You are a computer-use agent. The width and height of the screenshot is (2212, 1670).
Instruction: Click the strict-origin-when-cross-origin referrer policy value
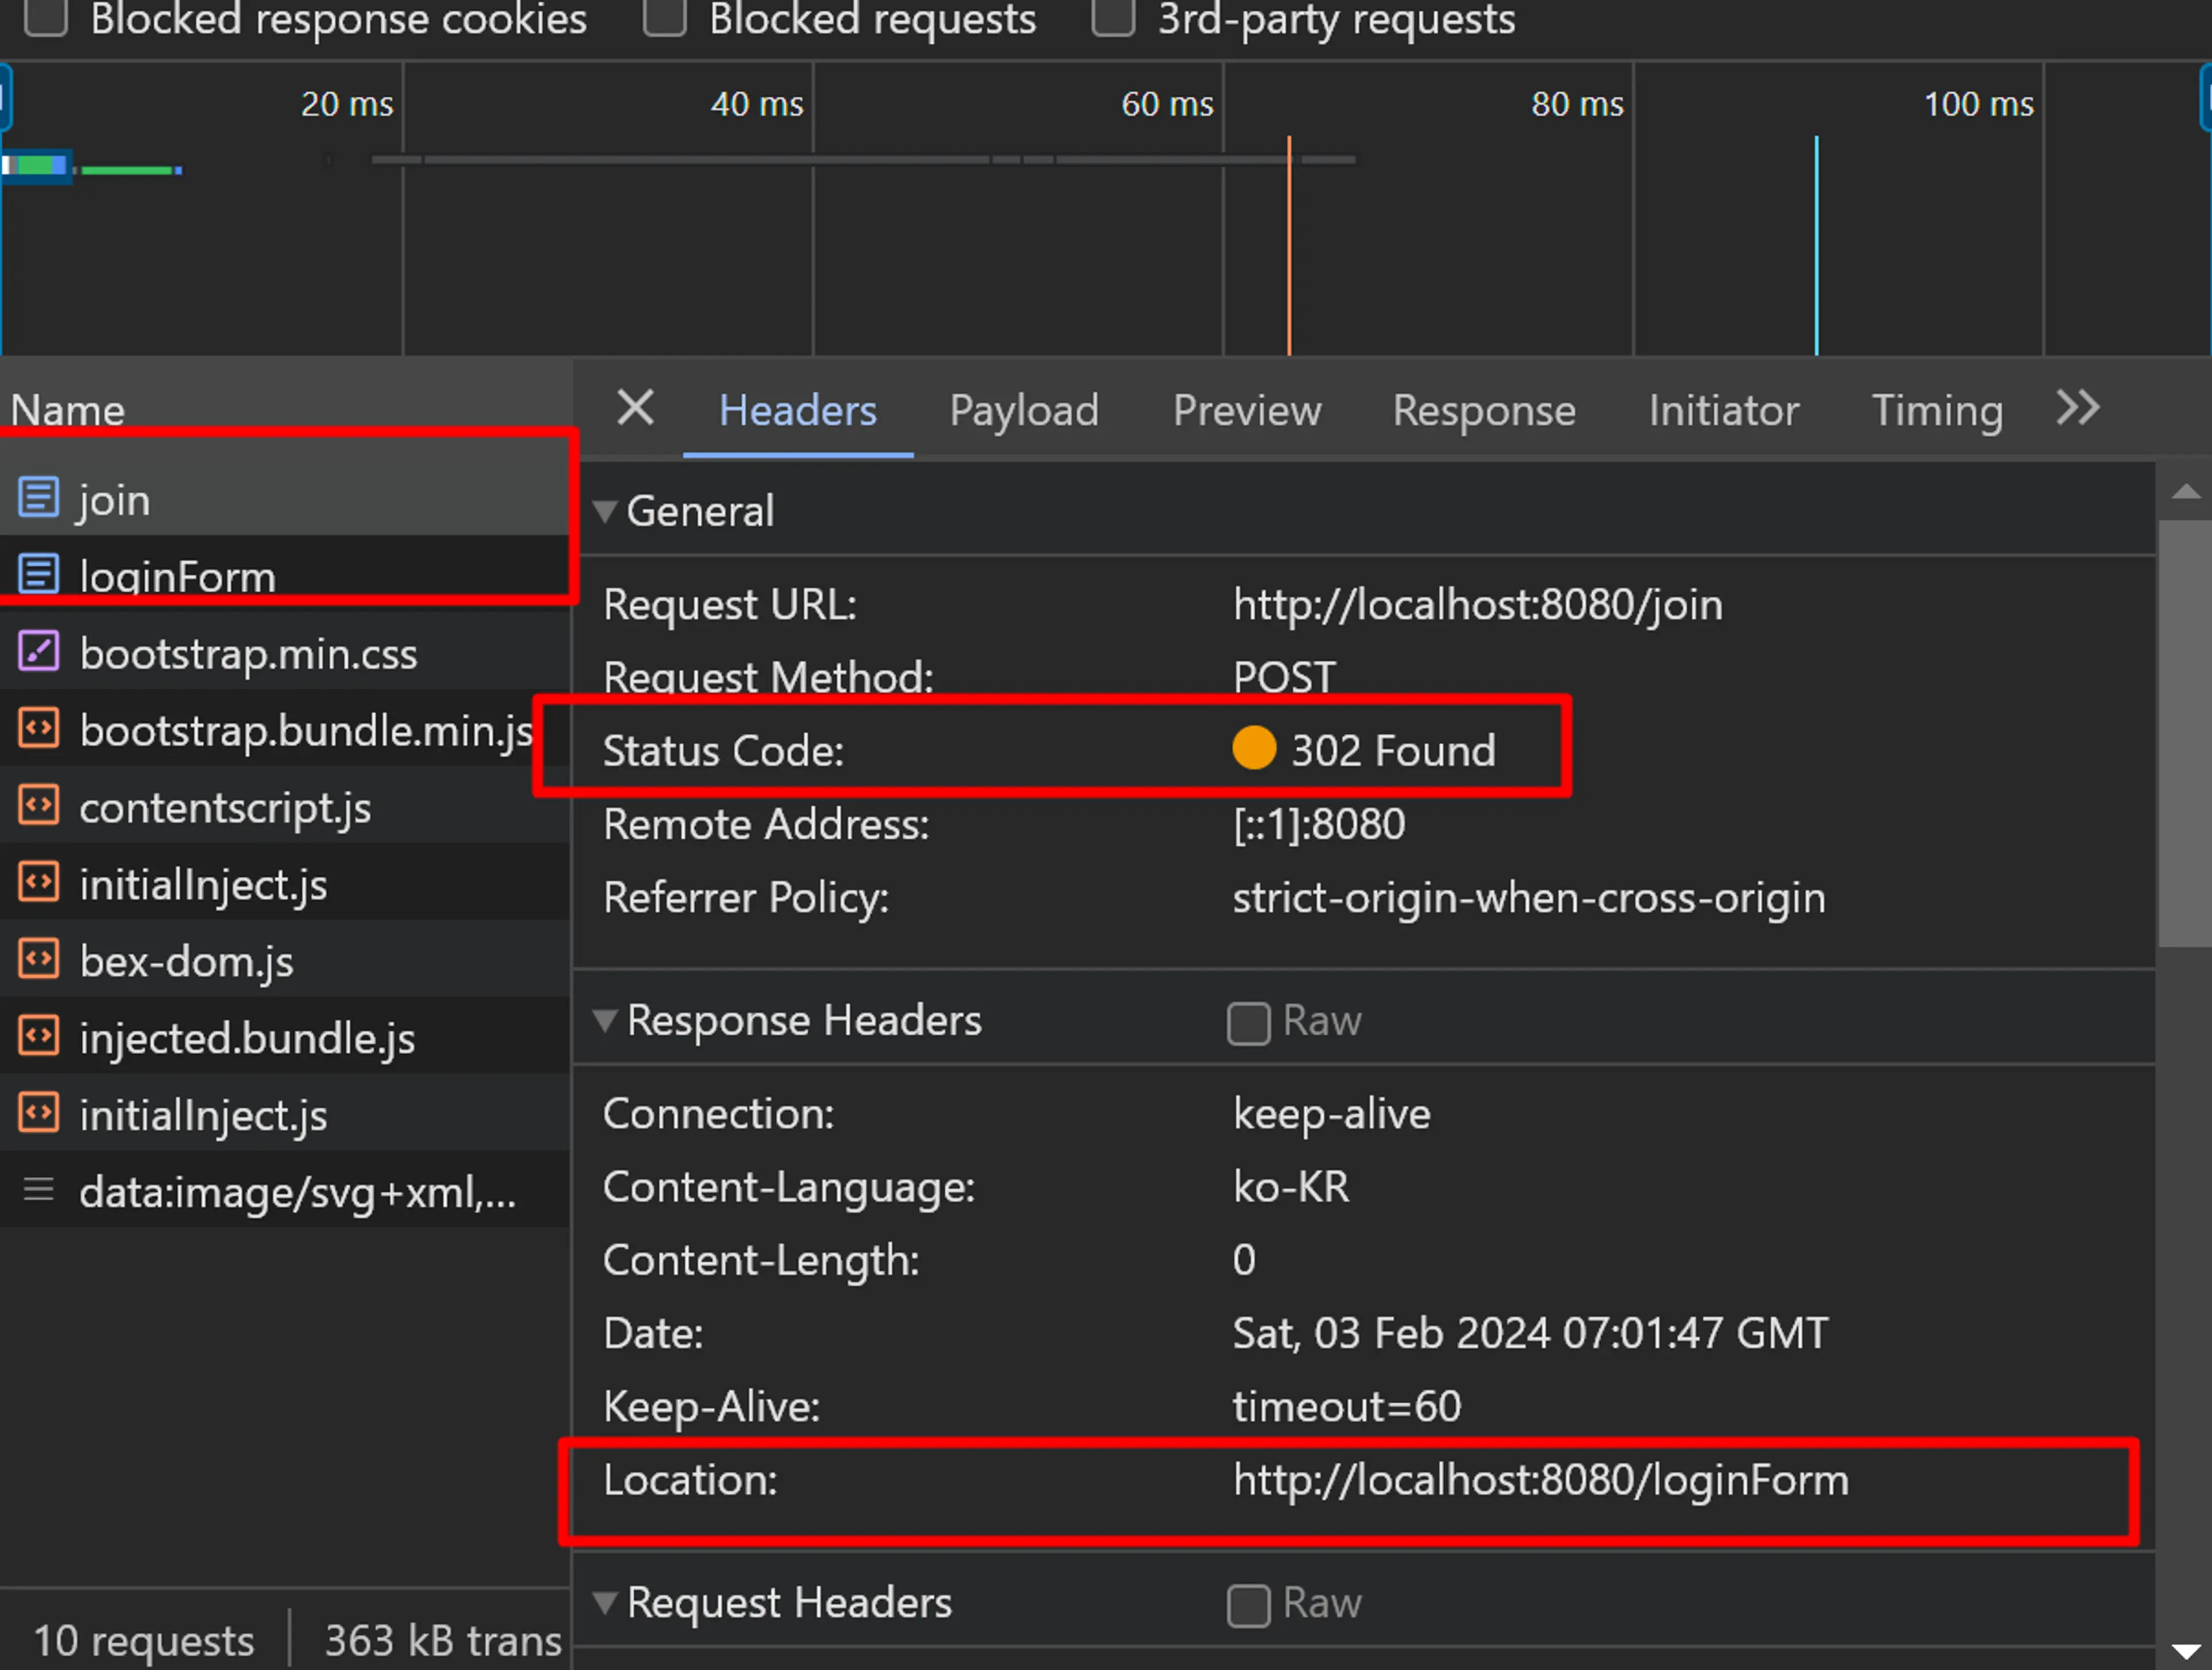pyautogui.click(x=1529, y=898)
